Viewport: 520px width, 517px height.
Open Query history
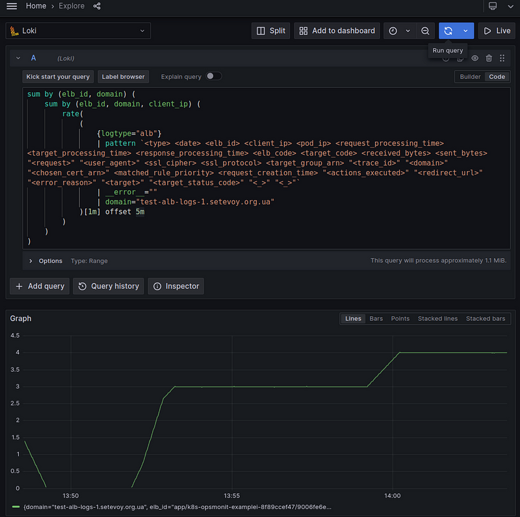109,286
